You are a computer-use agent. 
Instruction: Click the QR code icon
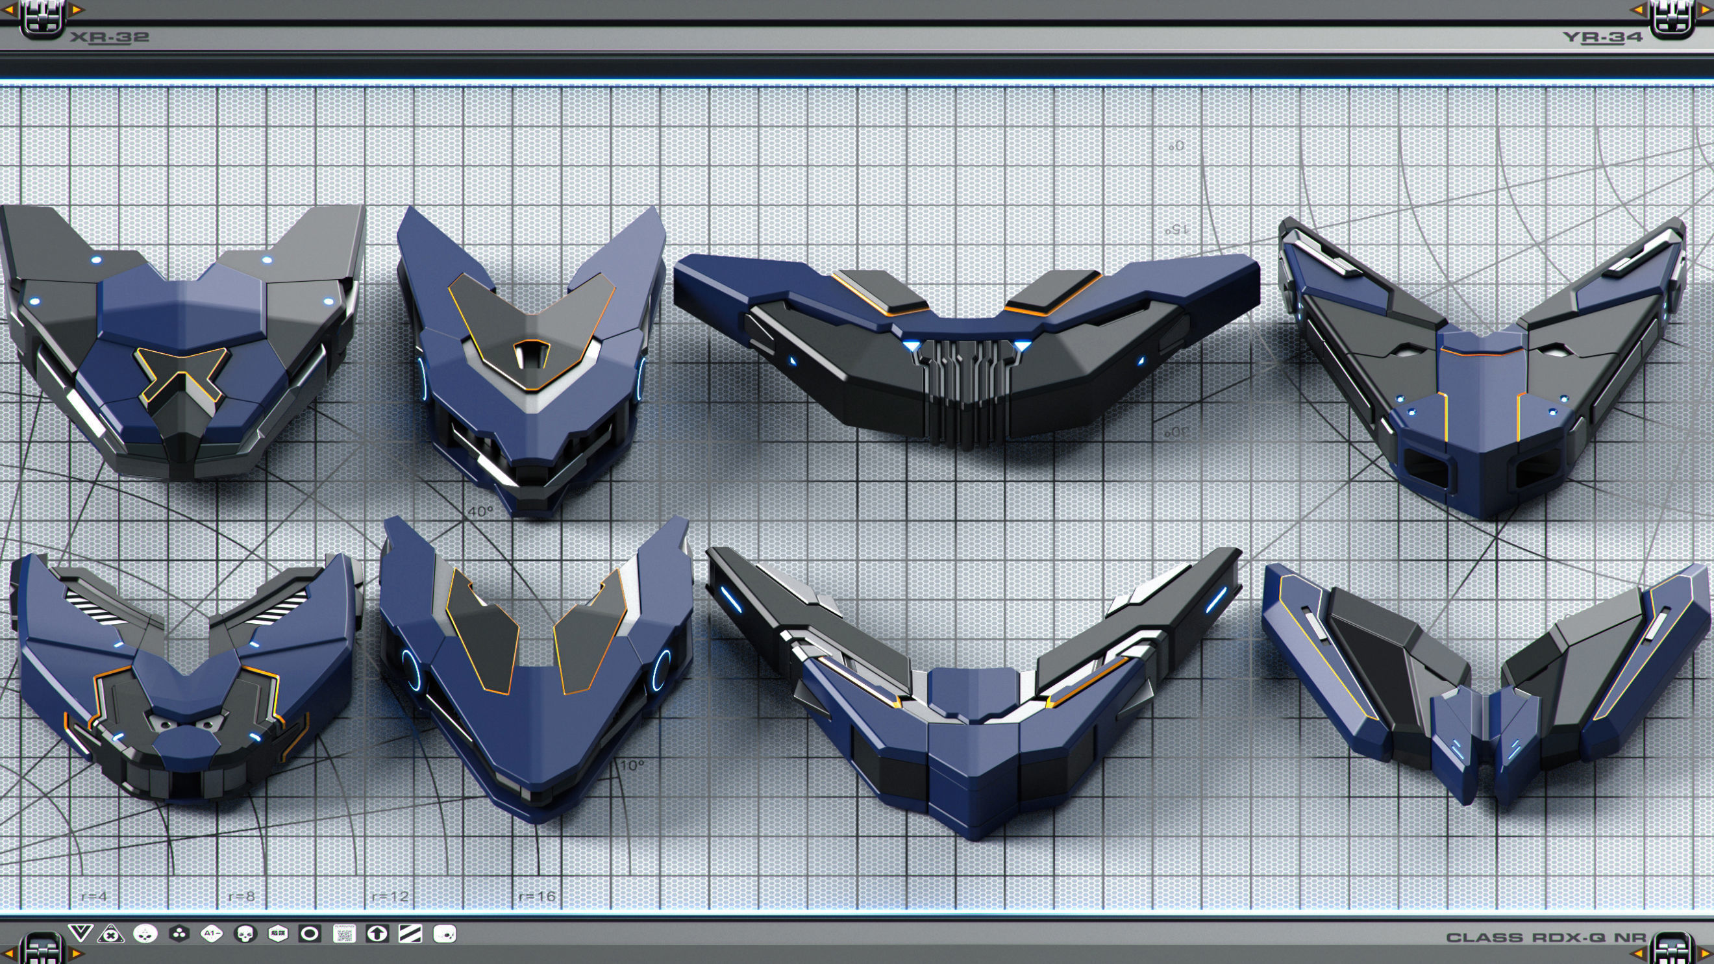tap(344, 934)
